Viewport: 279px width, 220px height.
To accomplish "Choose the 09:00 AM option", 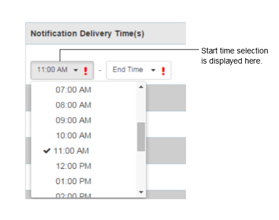I will [x=84, y=120].
